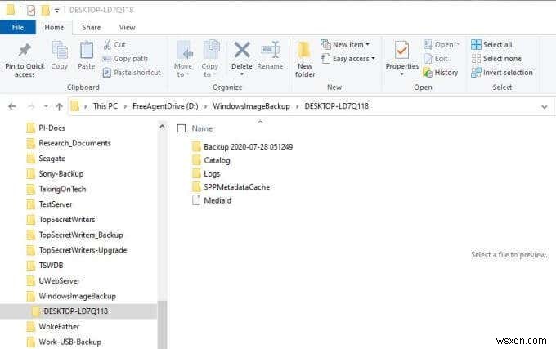
Task: Select the SPPMetadataCache folder
Action: 231,186
